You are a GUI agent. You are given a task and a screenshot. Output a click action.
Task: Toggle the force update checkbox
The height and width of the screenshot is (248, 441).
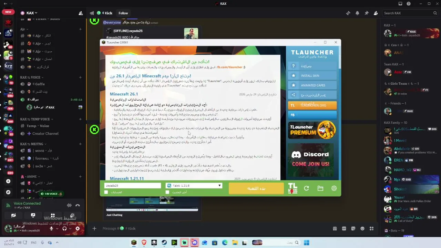(167, 192)
